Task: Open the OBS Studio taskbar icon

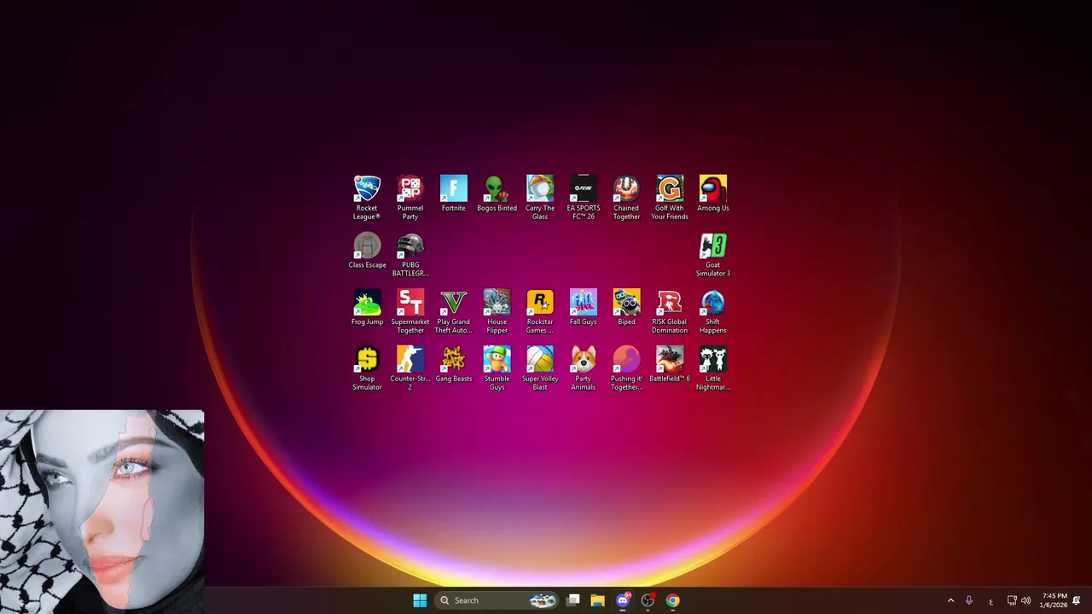Action: (648, 600)
